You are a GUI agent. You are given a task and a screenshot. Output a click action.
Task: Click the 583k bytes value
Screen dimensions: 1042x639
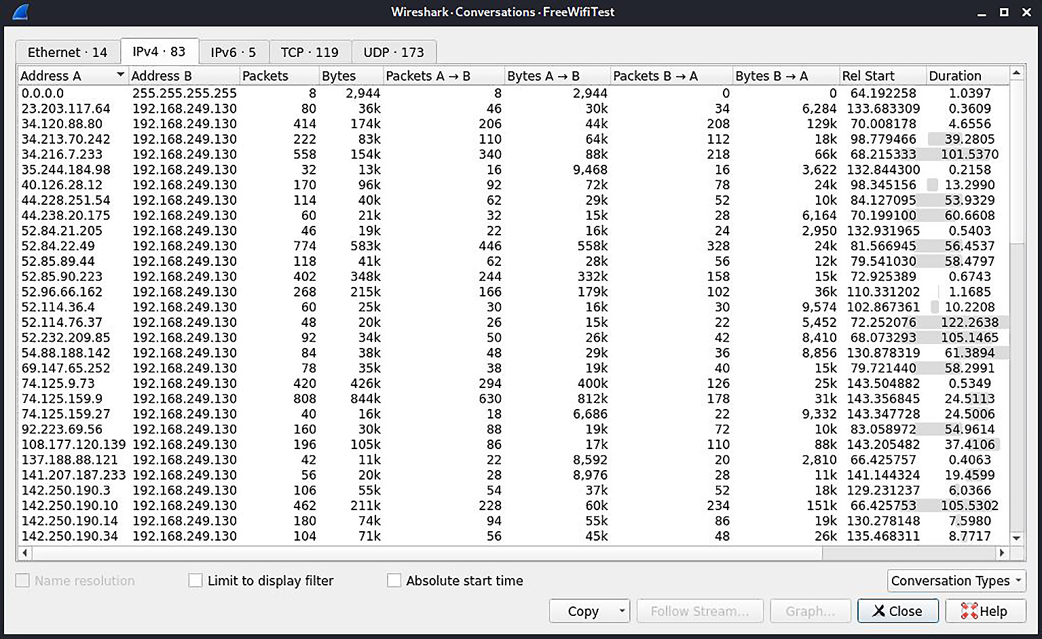click(x=365, y=246)
